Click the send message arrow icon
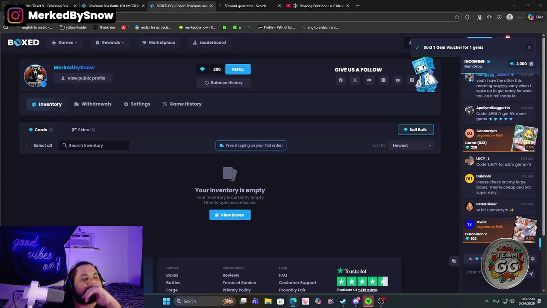This screenshot has height=308, width=547. tap(531, 274)
